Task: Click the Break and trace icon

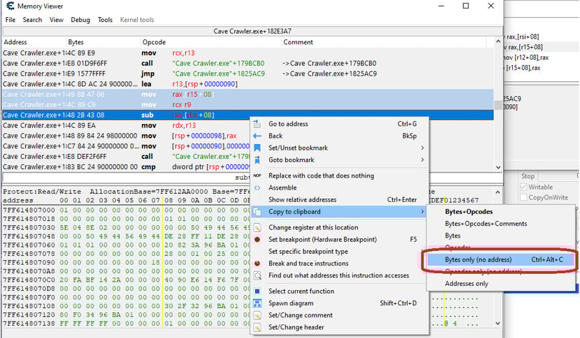Action: click(257, 263)
